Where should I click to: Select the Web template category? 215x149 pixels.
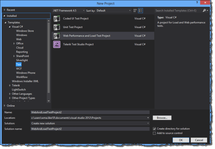coord(19,39)
